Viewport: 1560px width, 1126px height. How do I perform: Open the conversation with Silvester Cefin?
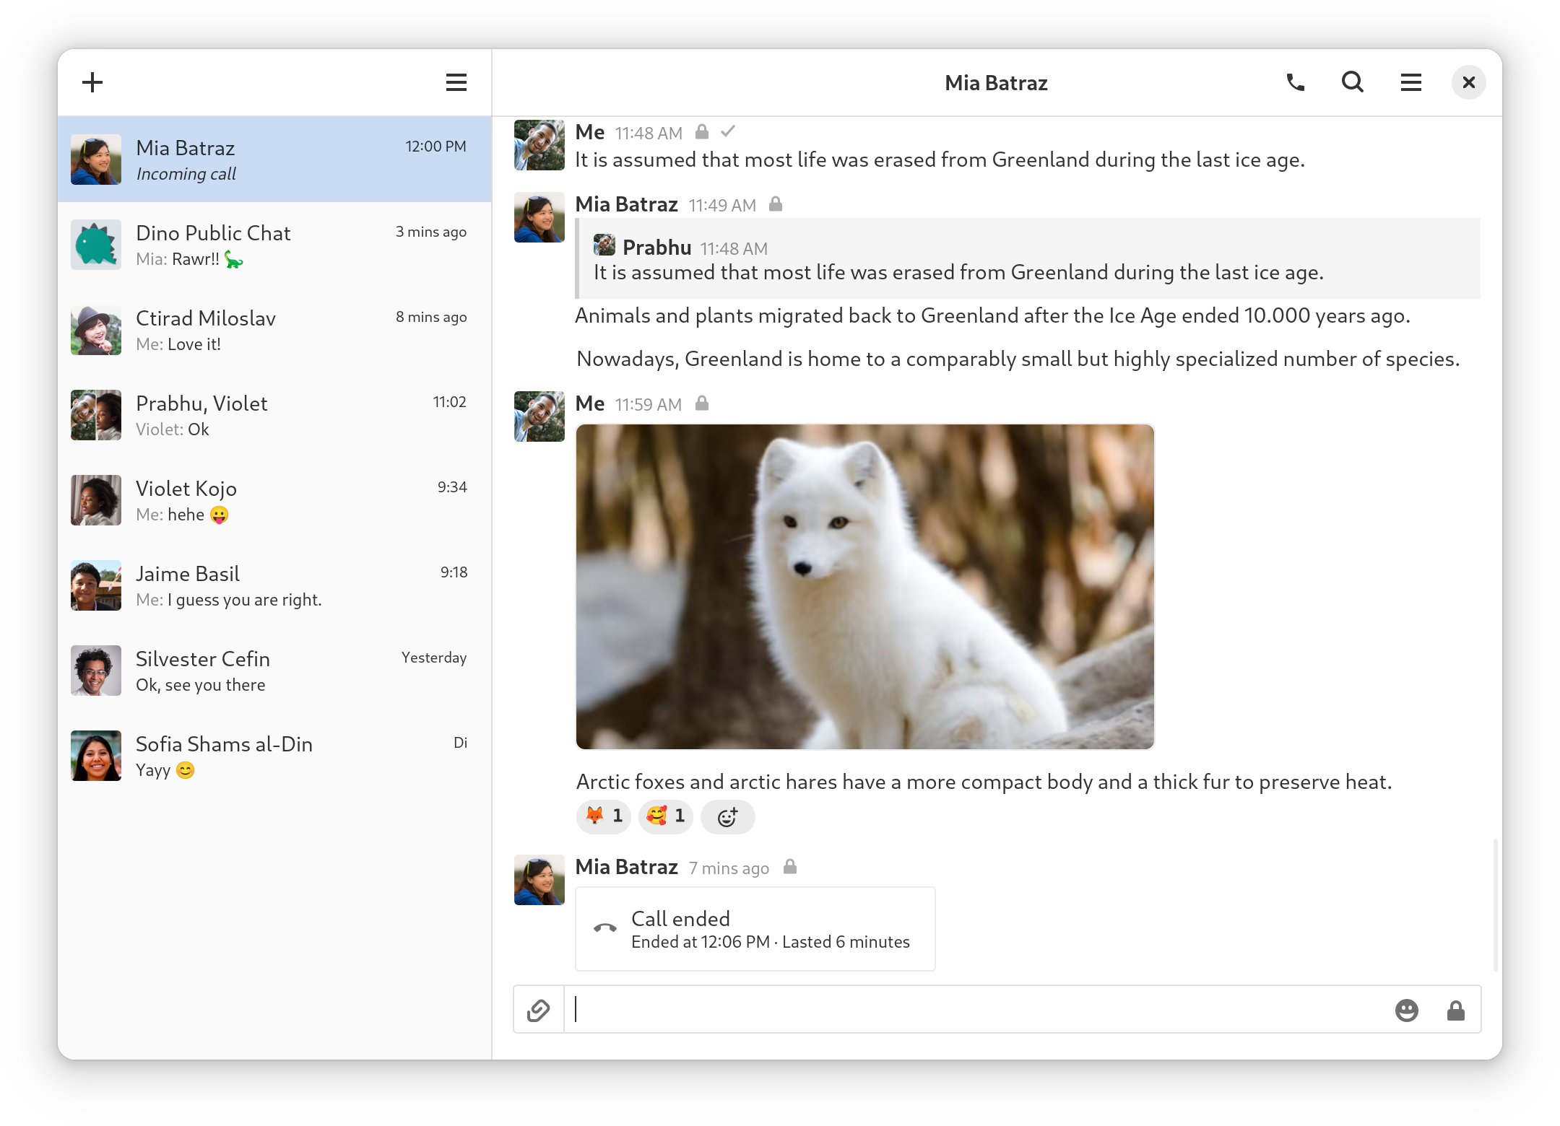pos(274,670)
